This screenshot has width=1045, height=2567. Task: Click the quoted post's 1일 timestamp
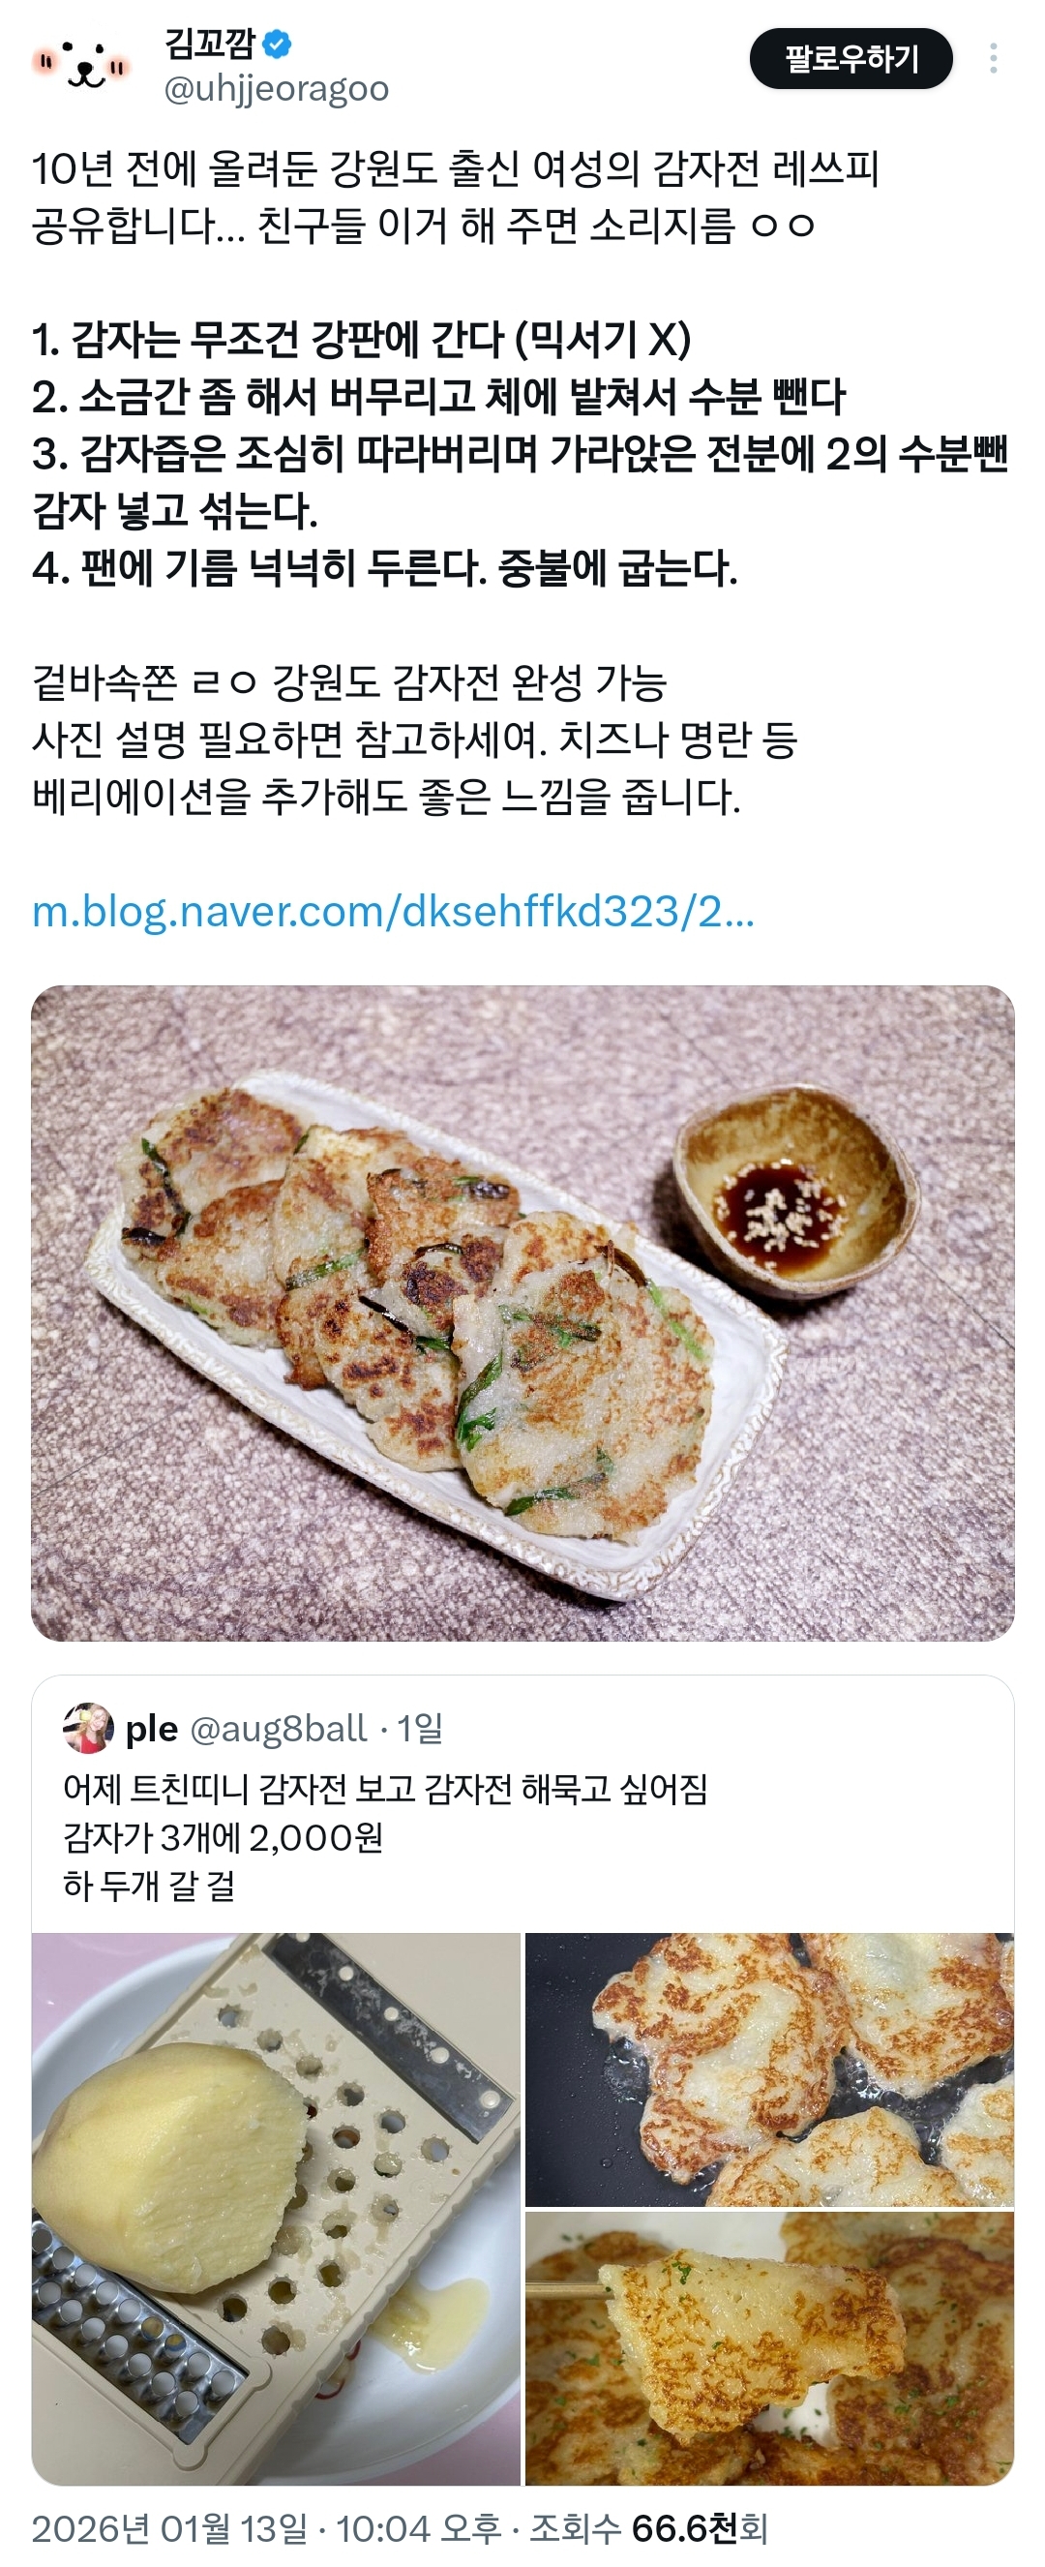tap(419, 1728)
